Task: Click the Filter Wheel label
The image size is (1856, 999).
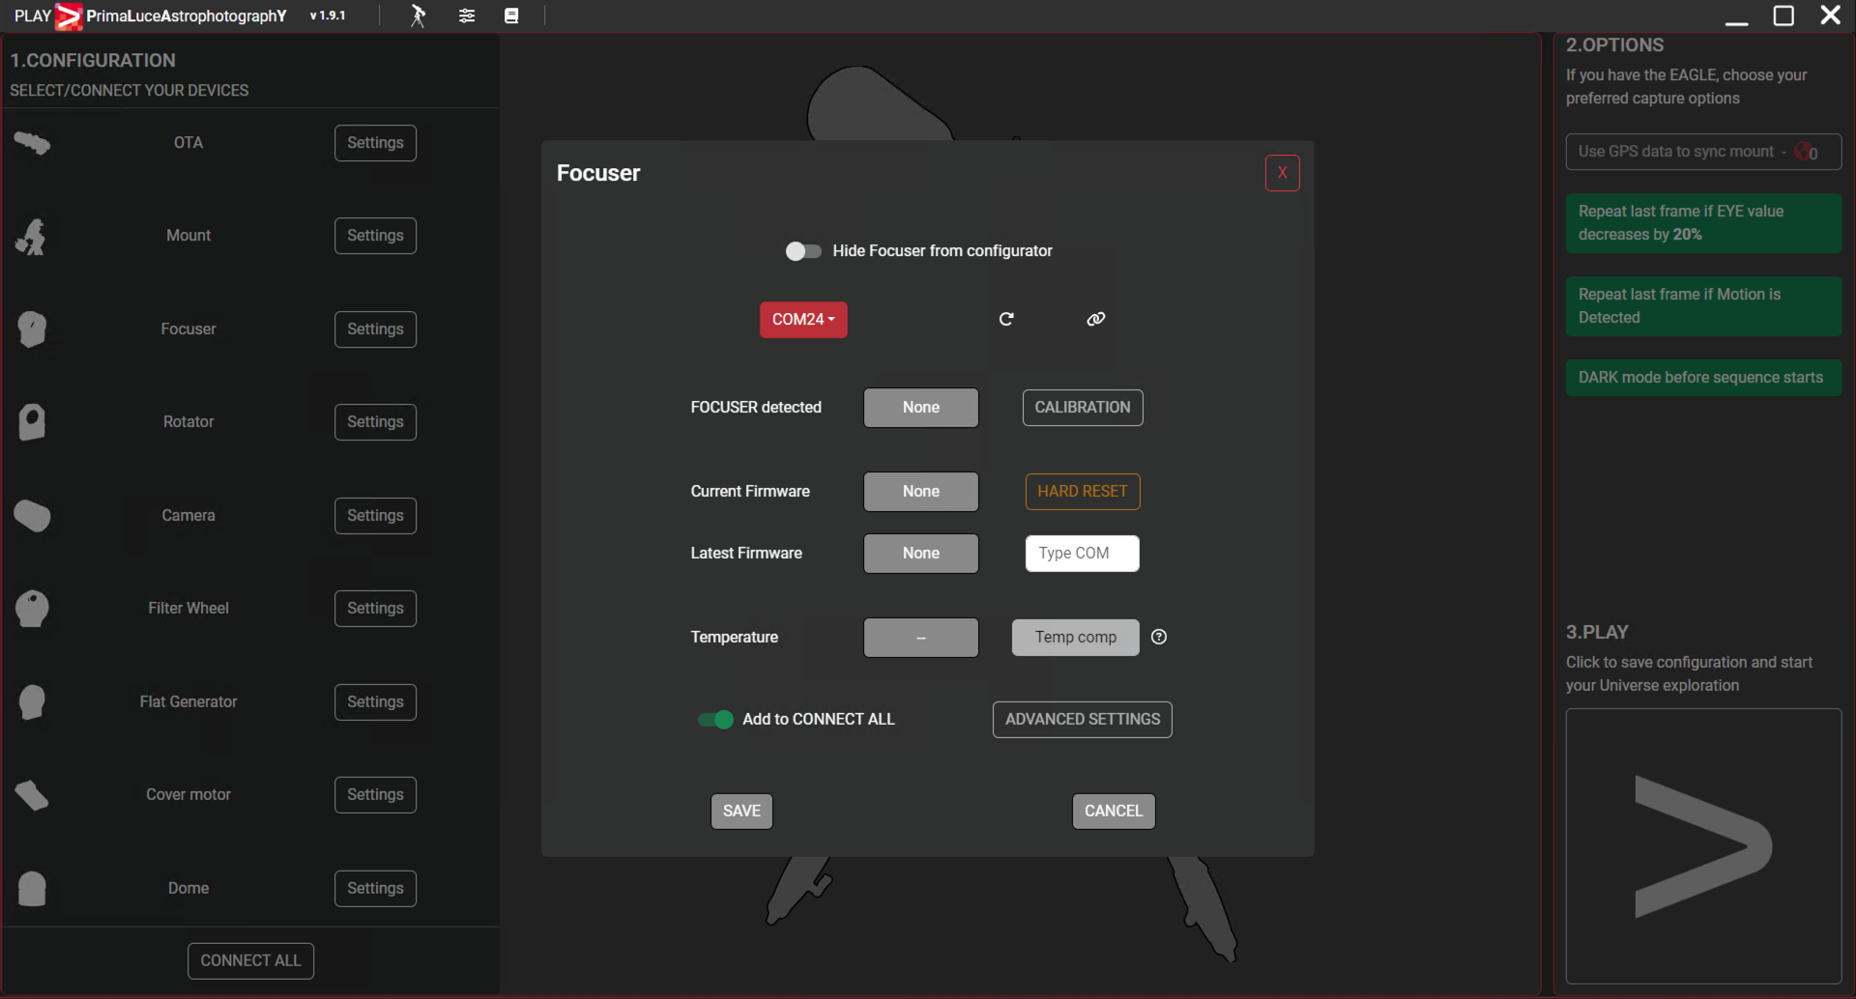Action: (x=188, y=609)
